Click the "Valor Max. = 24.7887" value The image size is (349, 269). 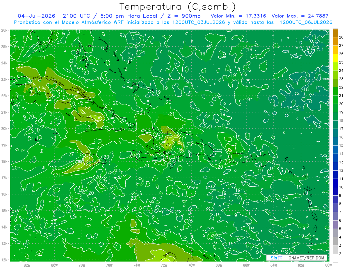pos(300,16)
